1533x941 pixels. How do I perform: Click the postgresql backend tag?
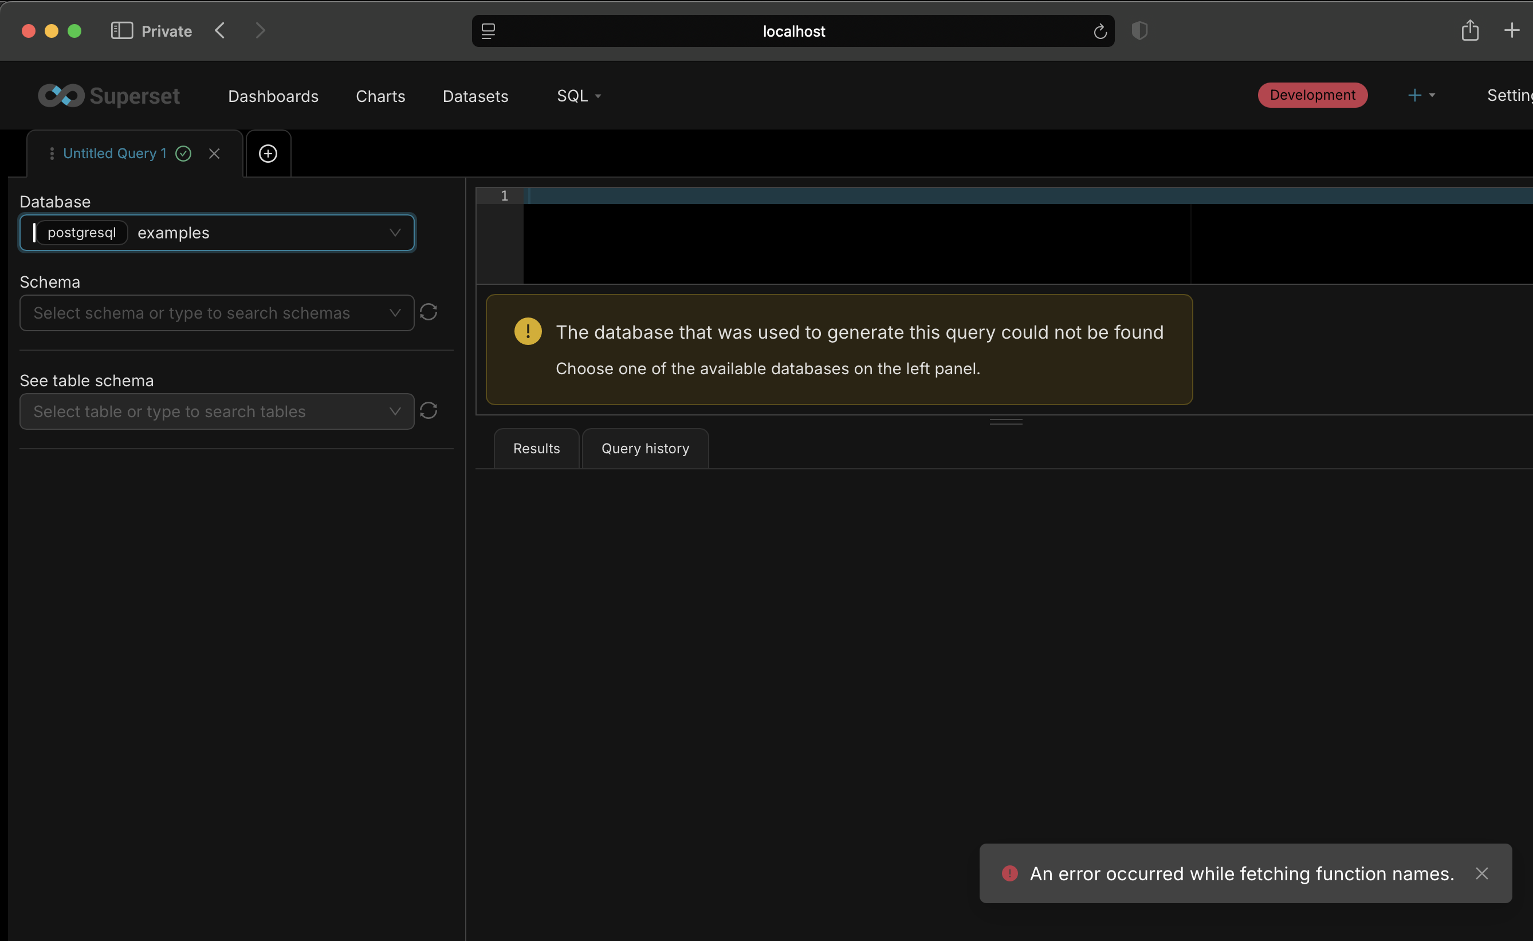coord(81,232)
